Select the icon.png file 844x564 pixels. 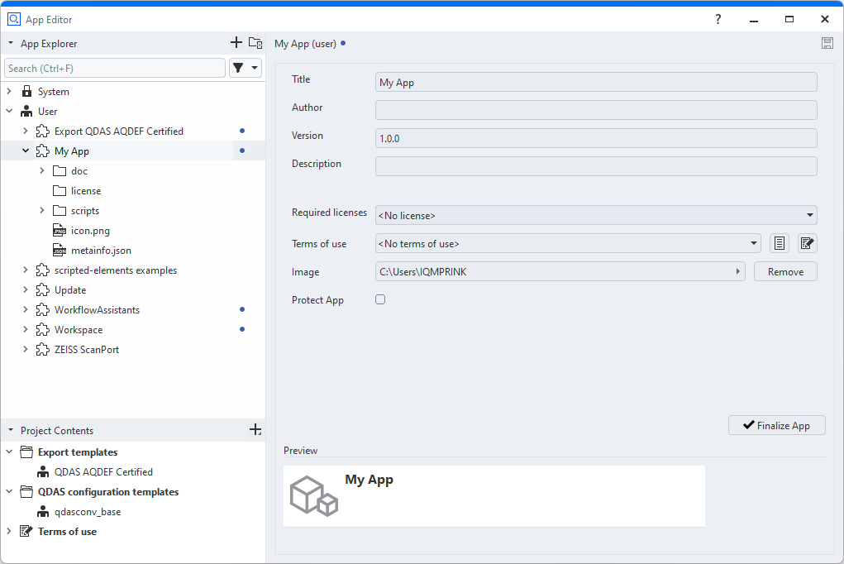tap(92, 231)
